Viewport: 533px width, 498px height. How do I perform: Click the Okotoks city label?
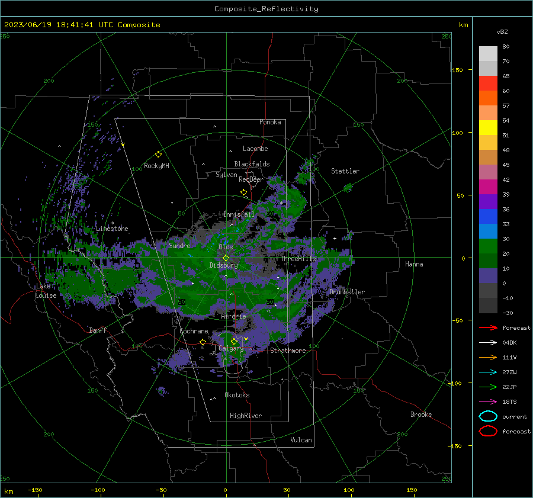237,395
